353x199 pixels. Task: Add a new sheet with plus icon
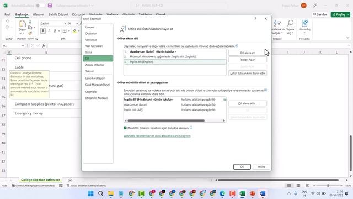70,180
